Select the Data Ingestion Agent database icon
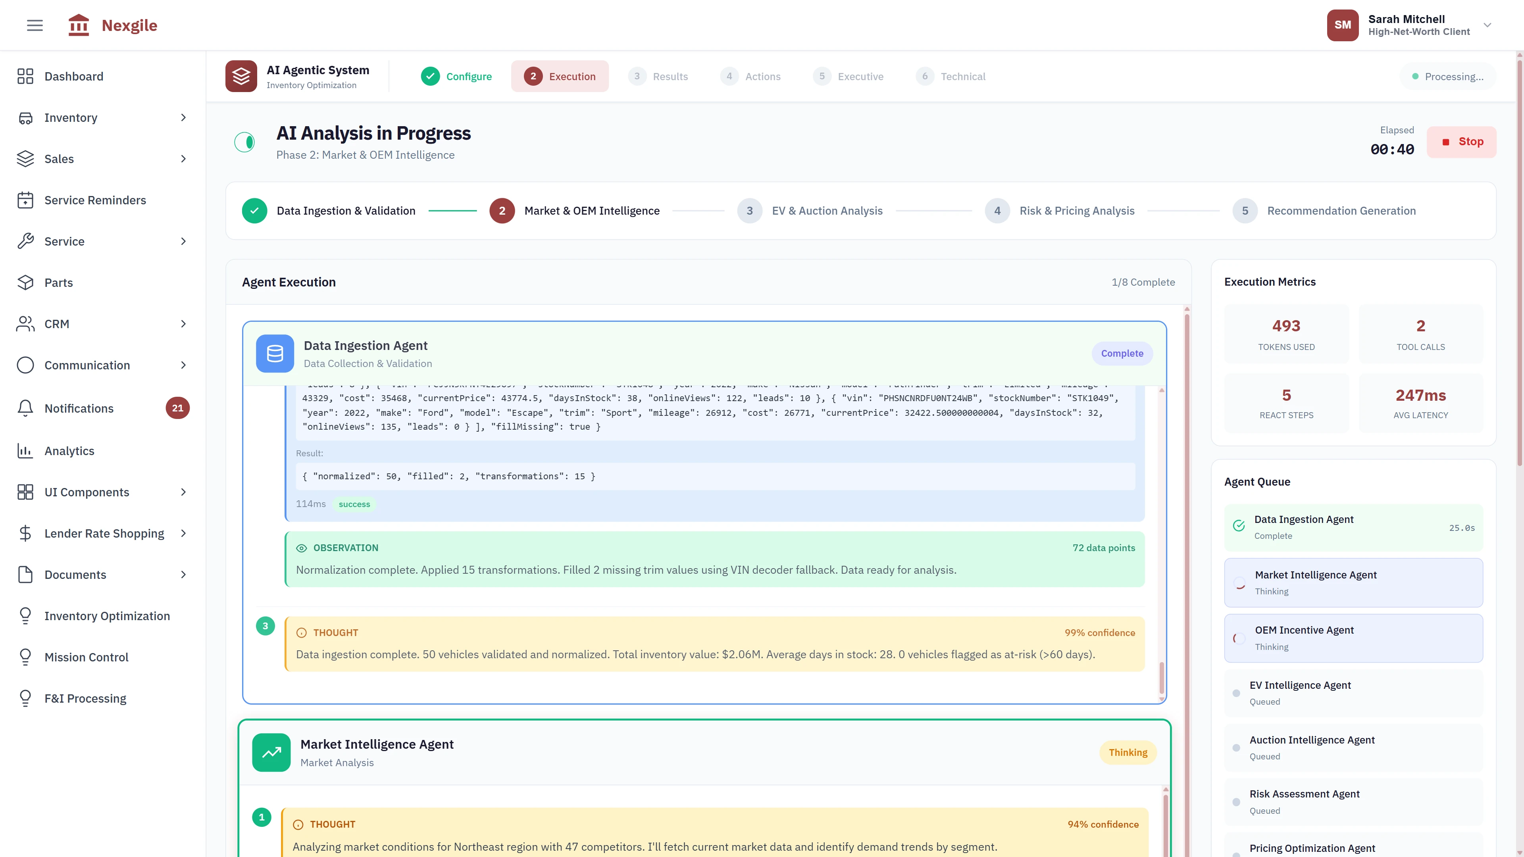This screenshot has width=1524, height=857. [275, 353]
